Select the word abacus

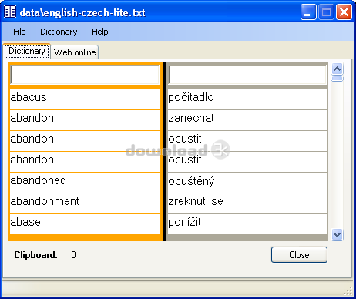(85, 99)
